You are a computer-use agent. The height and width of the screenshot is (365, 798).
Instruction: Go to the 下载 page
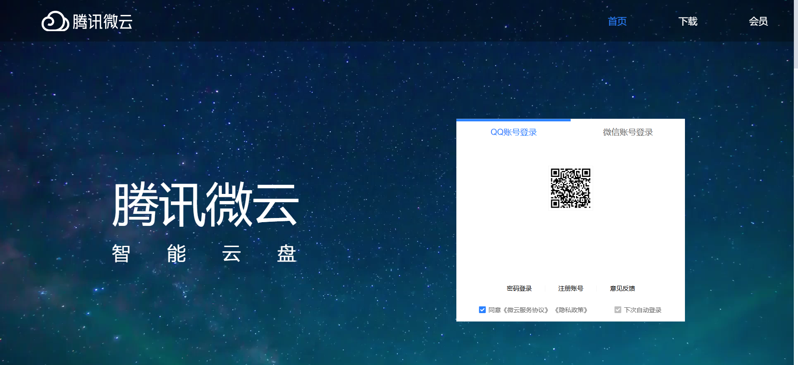click(687, 22)
